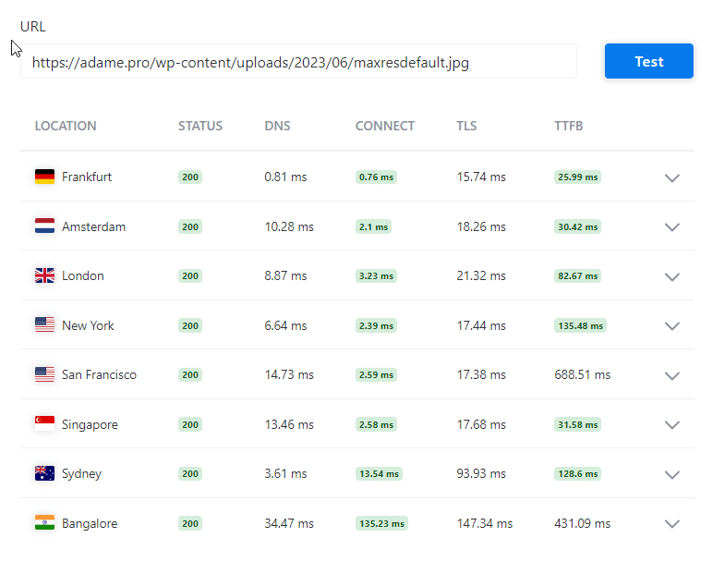Click the Amsterdam location name
The width and height of the screenshot is (712, 562).
(93, 226)
